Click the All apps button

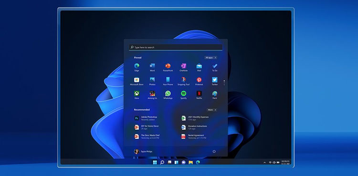coord(211,58)
